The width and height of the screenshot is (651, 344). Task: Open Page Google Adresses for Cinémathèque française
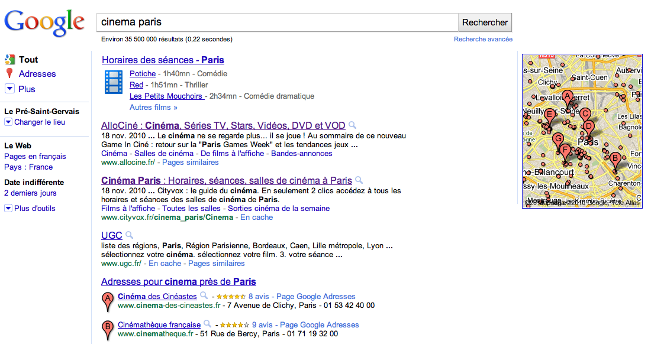[319, 324]
